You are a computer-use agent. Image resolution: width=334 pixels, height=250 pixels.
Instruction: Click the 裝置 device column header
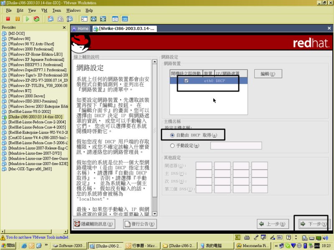click(x=208, y=73)
